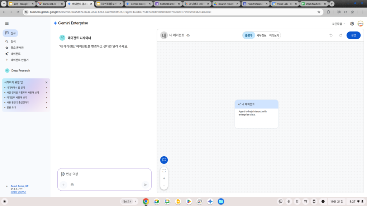
Task: Switch to the 미리보기 view
Action: [x=274, y=35]
